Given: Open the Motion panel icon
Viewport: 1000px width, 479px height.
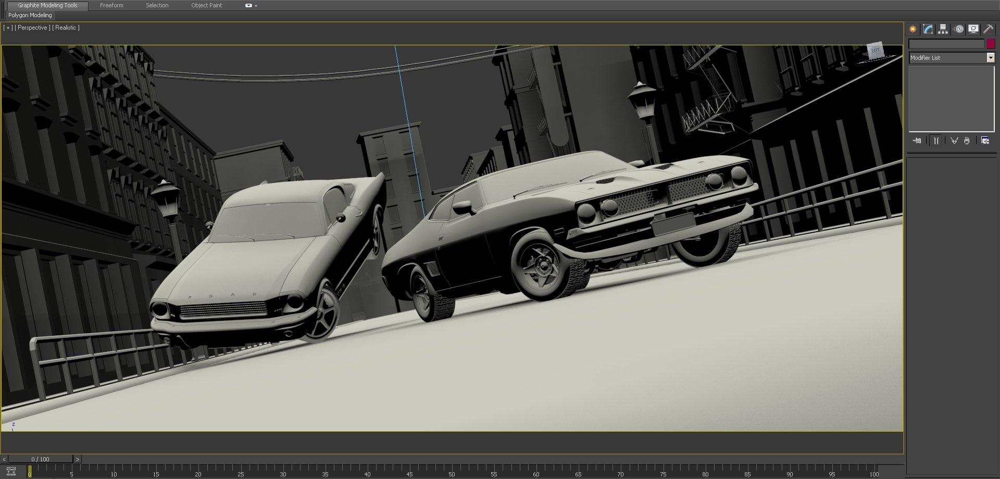Looking at the screenshot, I should (x=959, y=29).
